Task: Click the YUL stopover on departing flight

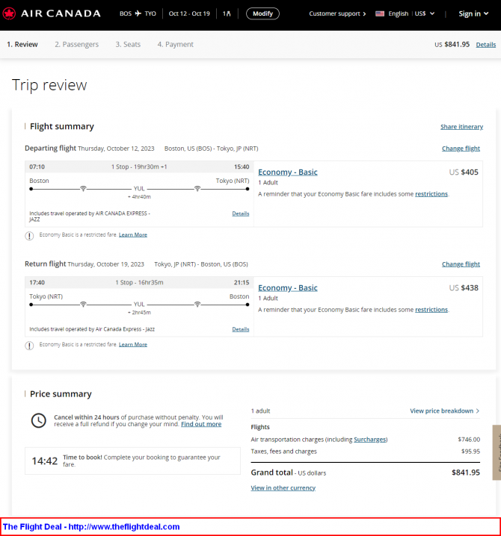Action: pos(139,189)
